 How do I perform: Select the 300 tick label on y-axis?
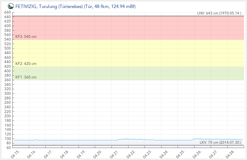pos(8,94)
